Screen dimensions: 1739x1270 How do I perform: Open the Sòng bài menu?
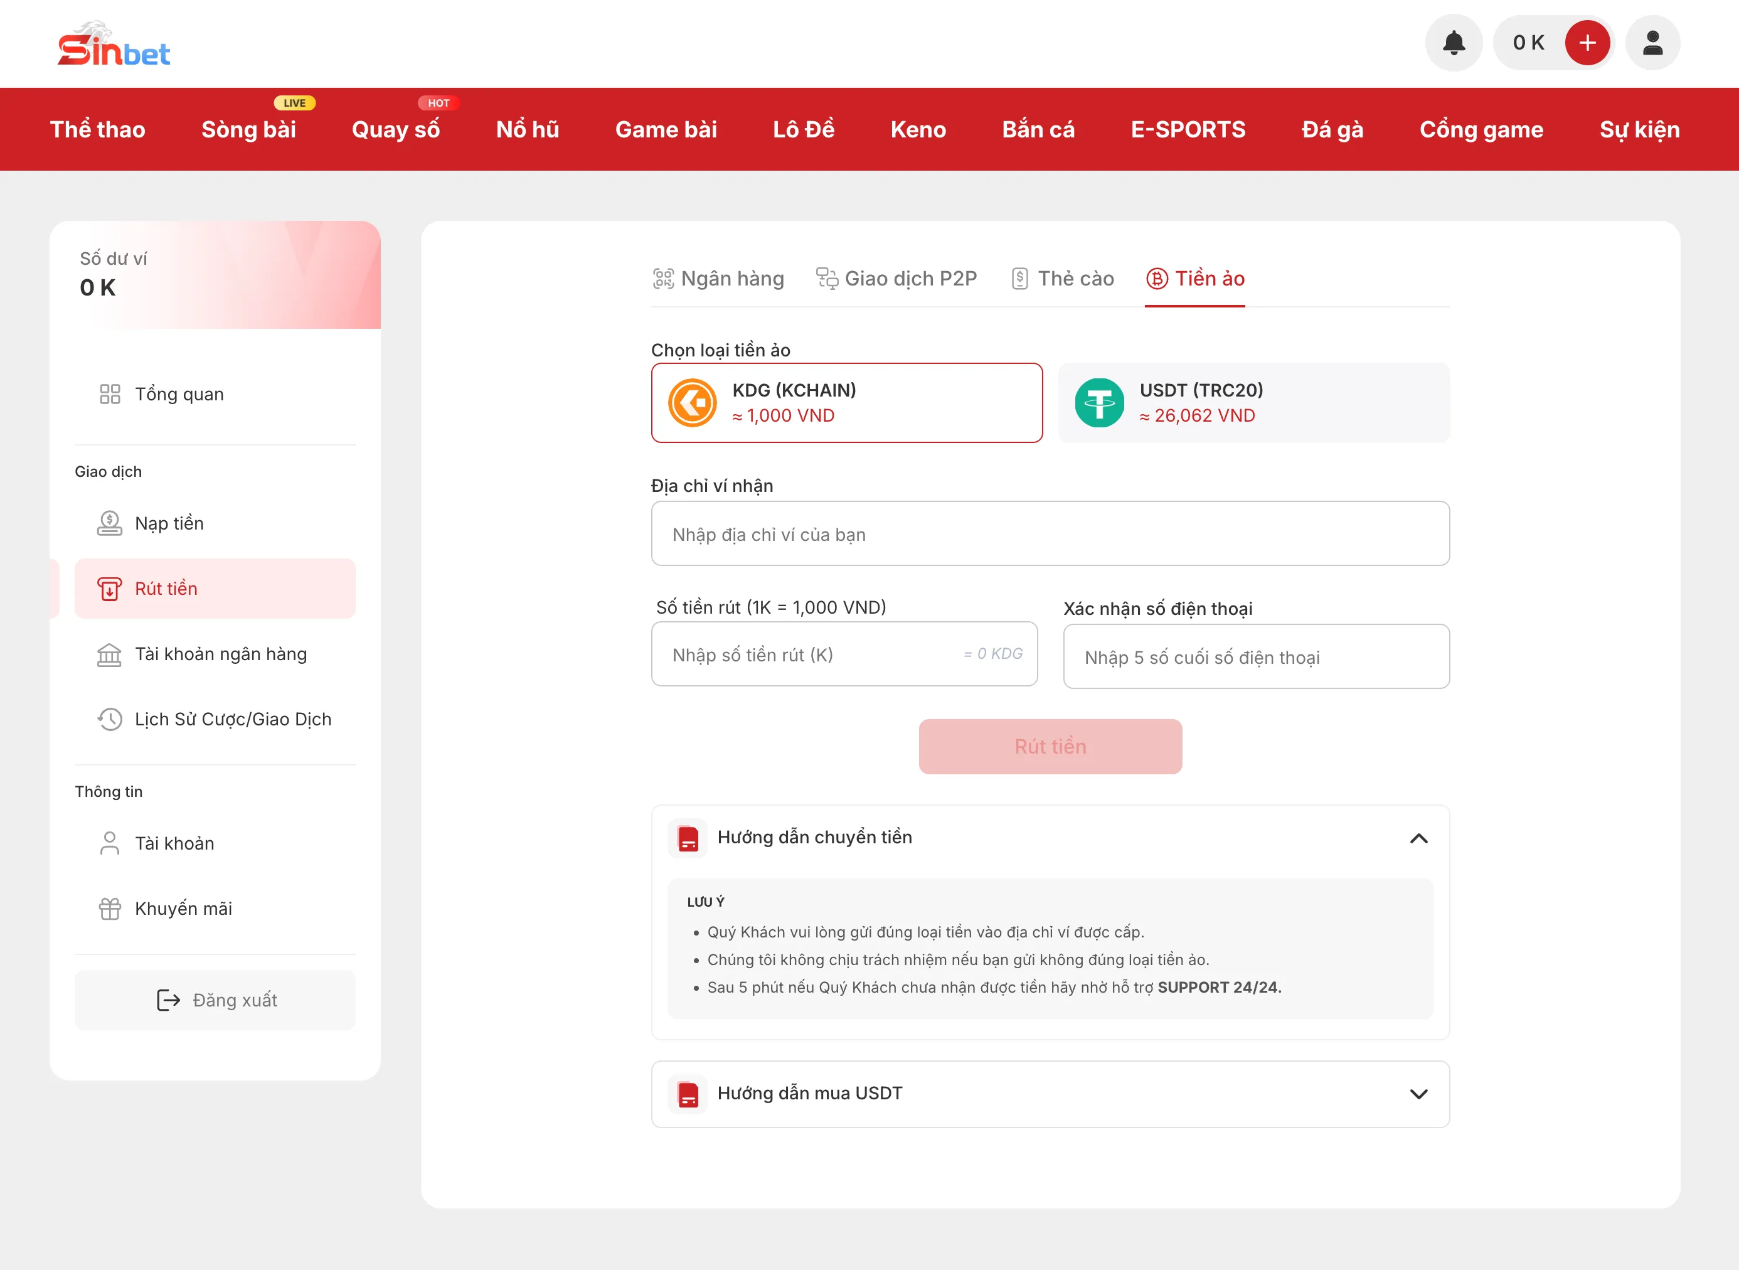[249, 129]
